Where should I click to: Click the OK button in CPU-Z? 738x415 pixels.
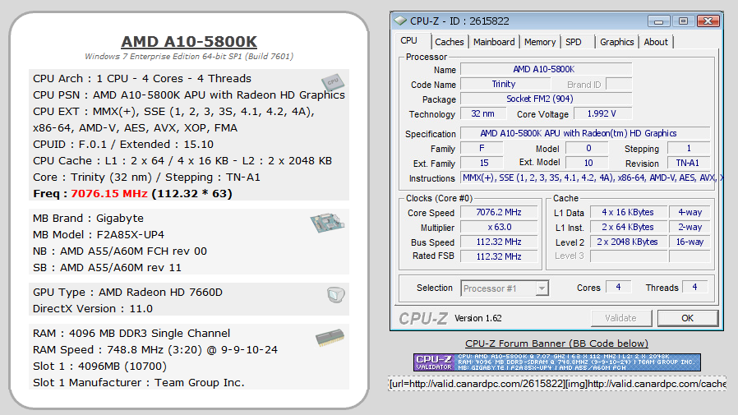(x=687, y=318)
